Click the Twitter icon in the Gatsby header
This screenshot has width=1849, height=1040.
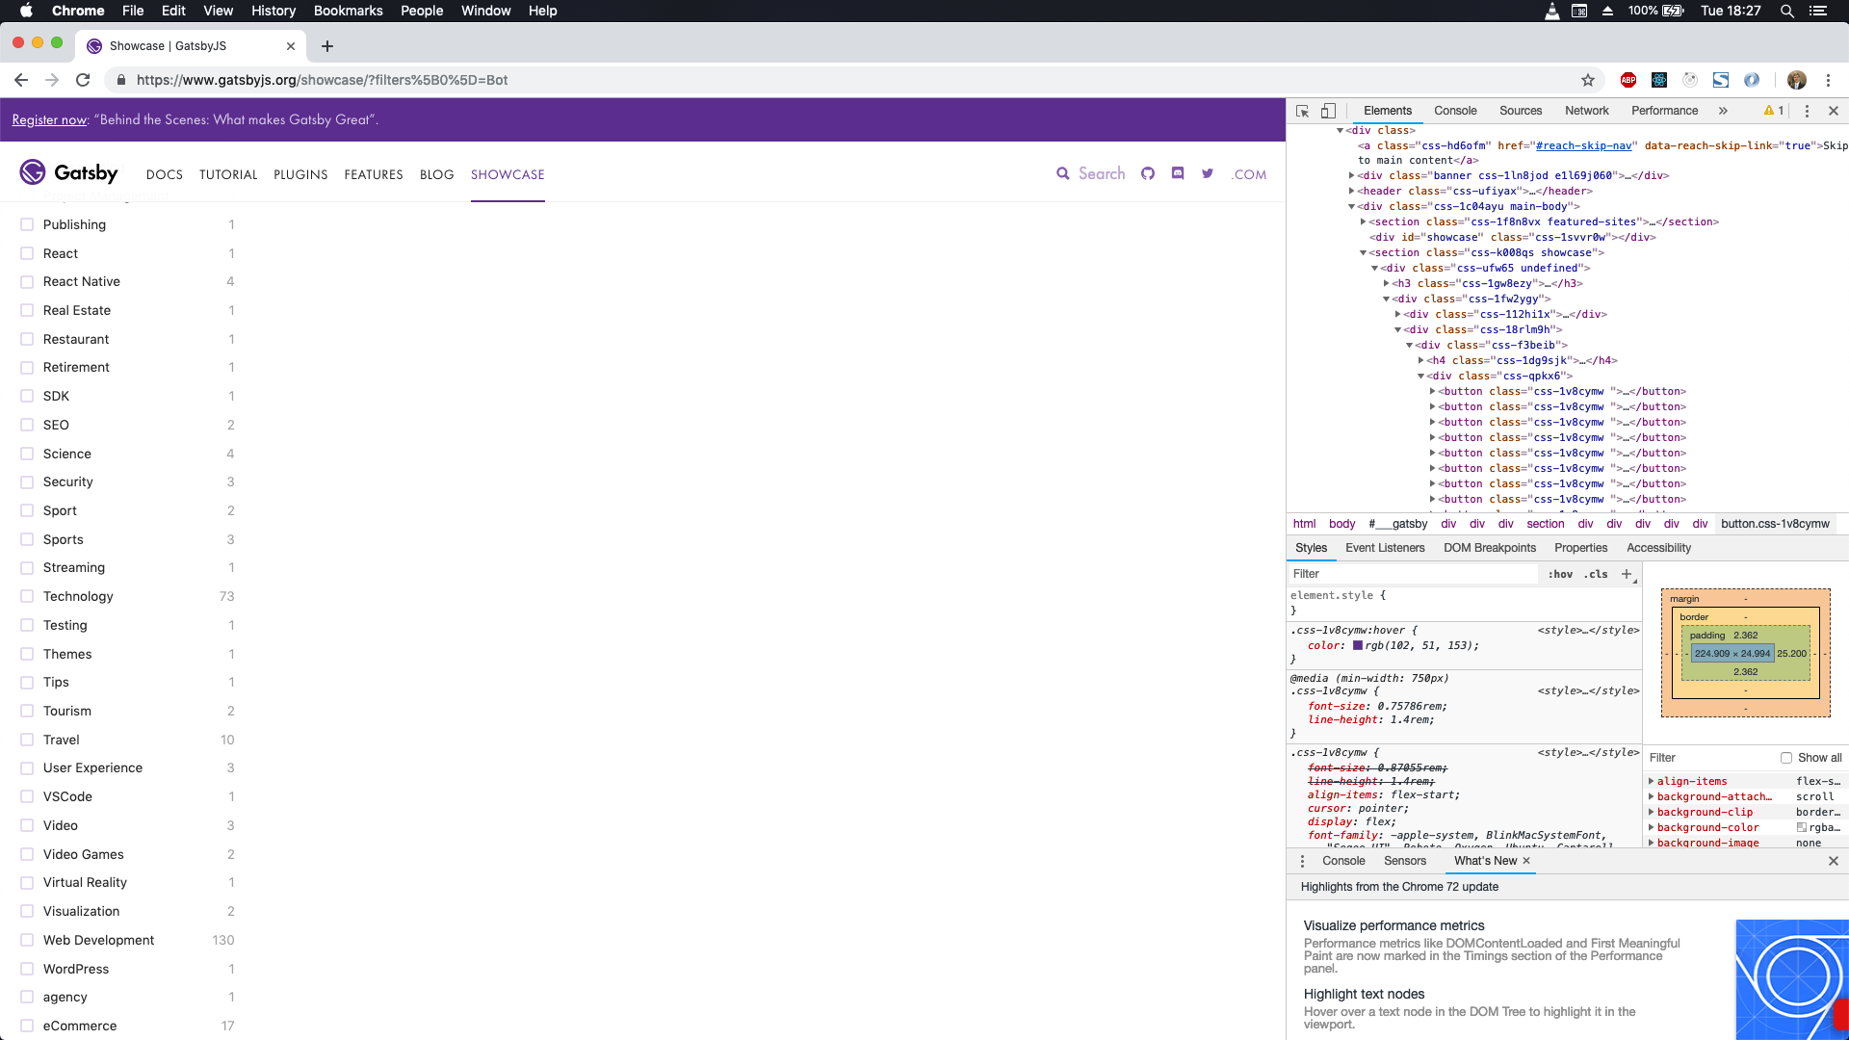tap(1208, 174)
